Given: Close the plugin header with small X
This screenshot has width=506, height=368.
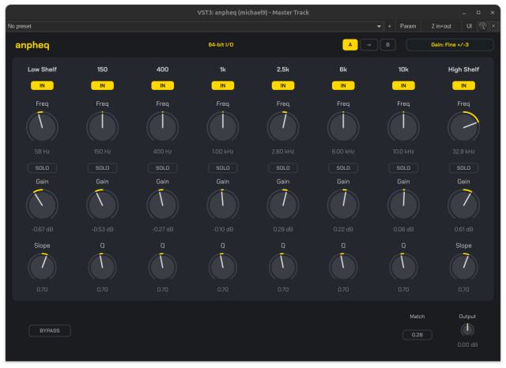Looking at the screenshot, I should (493, 26).
